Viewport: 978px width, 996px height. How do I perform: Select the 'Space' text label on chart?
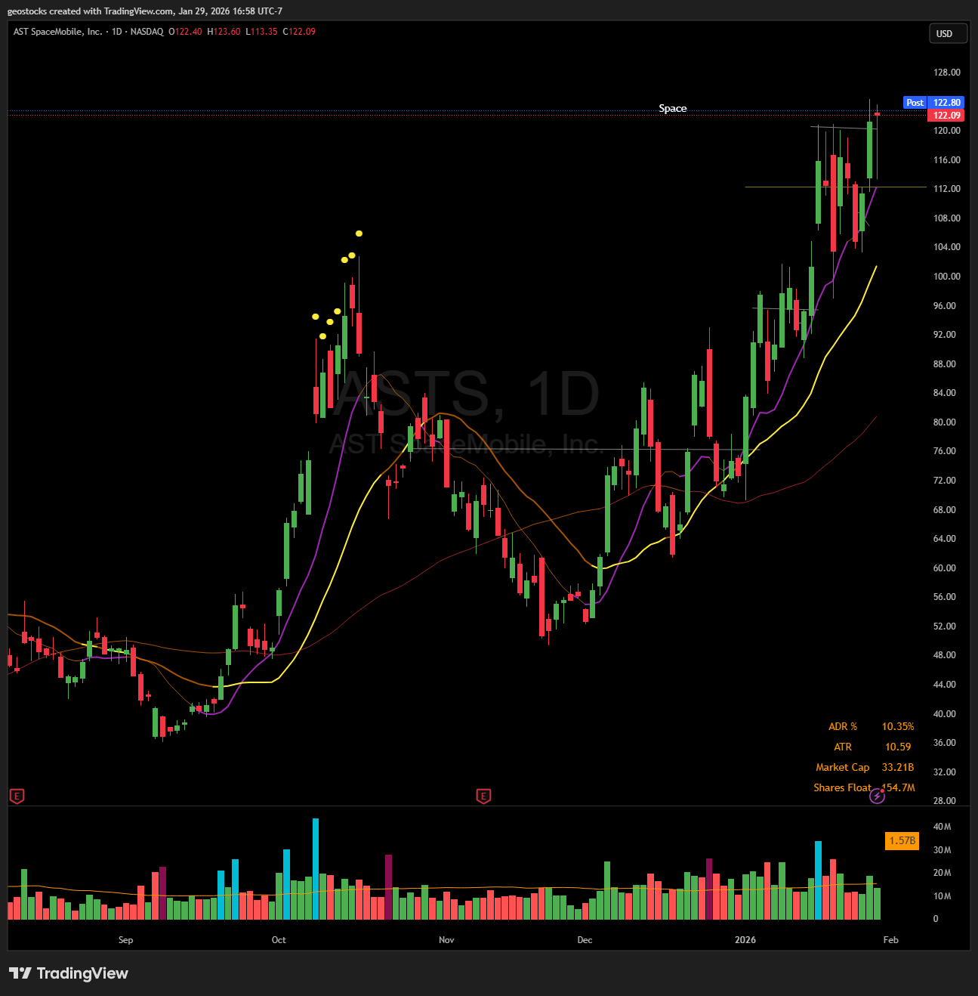click(x=673, y=108)
